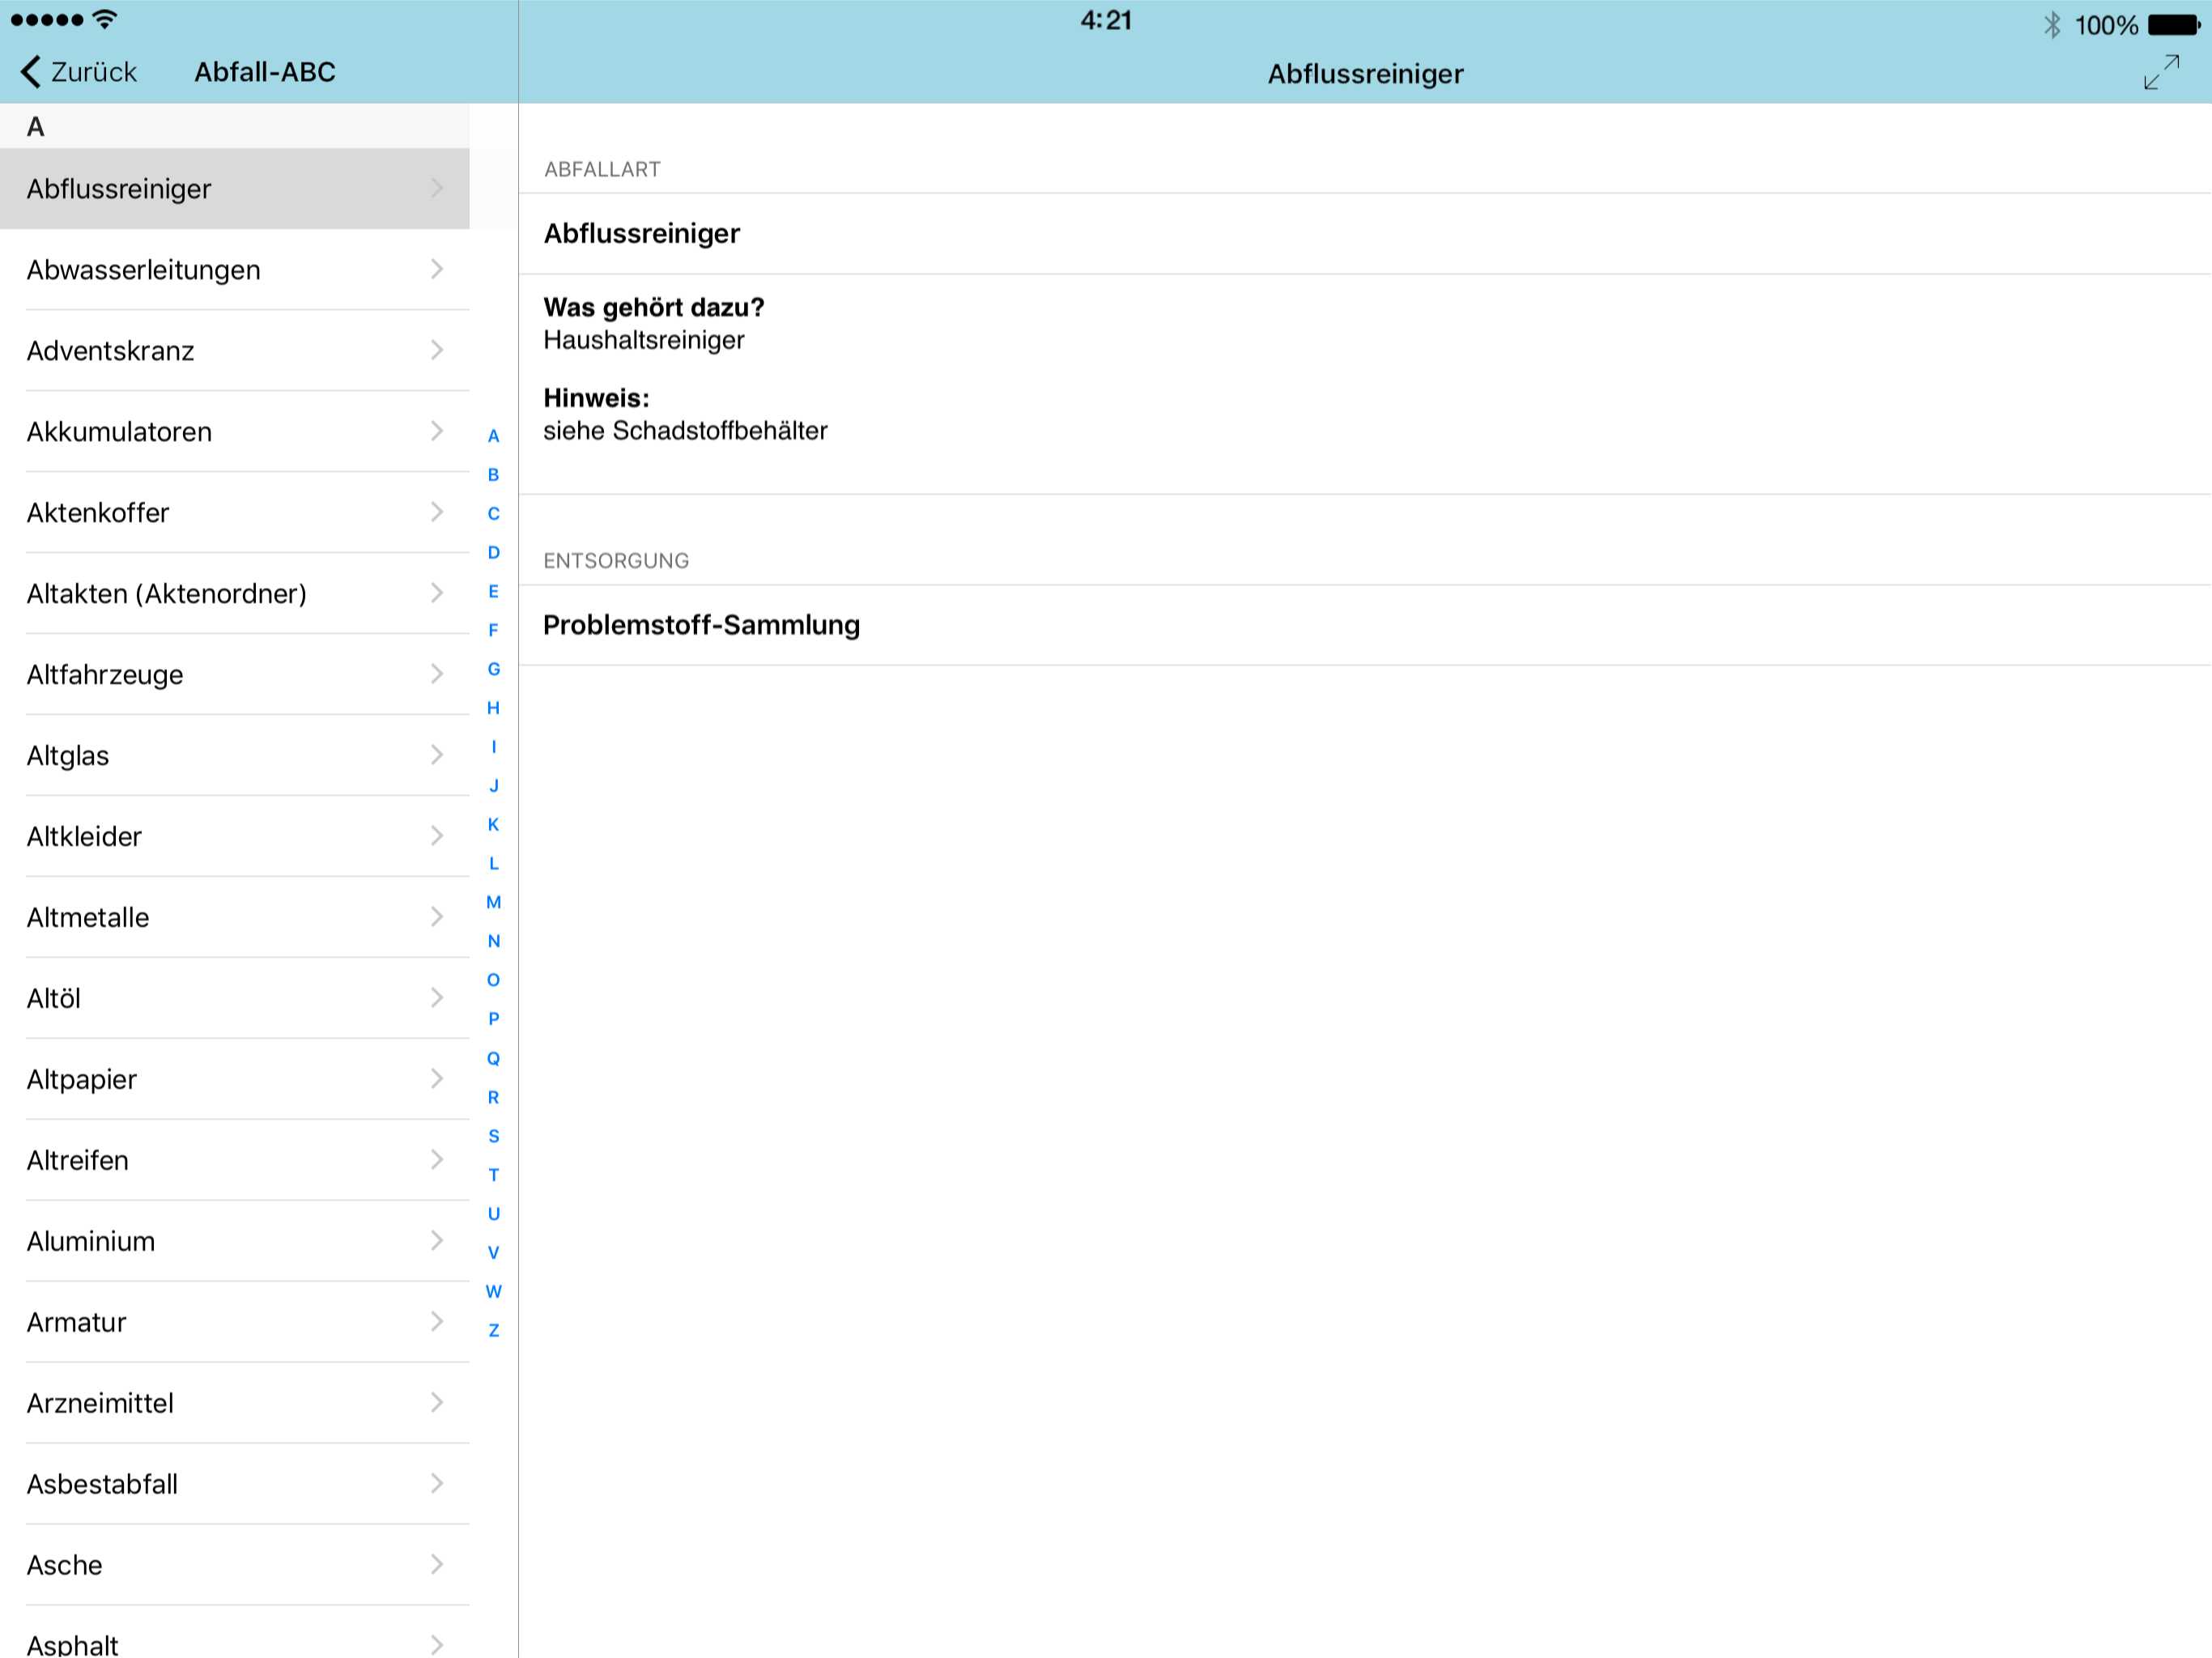Image resolution: width=2212 pixels, height=1658 pixels.
Task: Open the Arzneimittel entry
Action: pyautogui.click(x=234, y=1404)
